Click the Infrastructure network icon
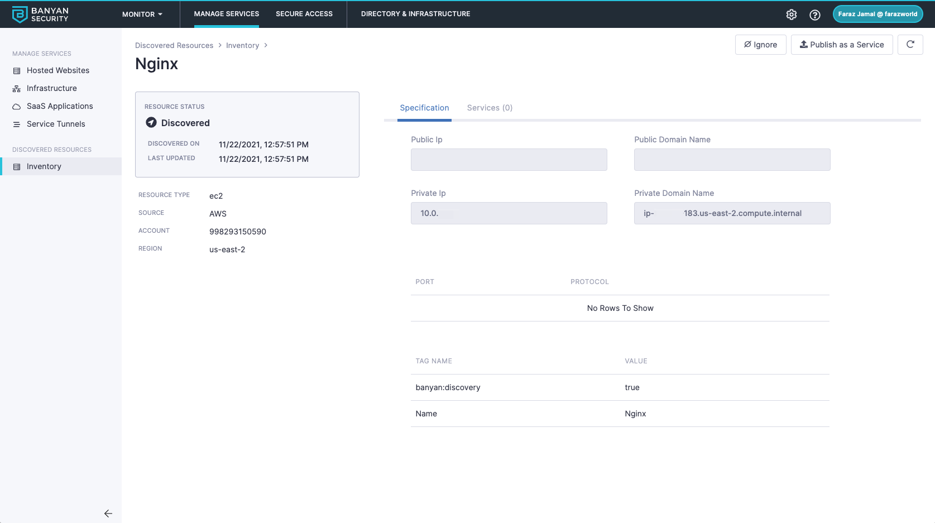The width and height of the screenshot is (935, 523). [x=17, y=89]
